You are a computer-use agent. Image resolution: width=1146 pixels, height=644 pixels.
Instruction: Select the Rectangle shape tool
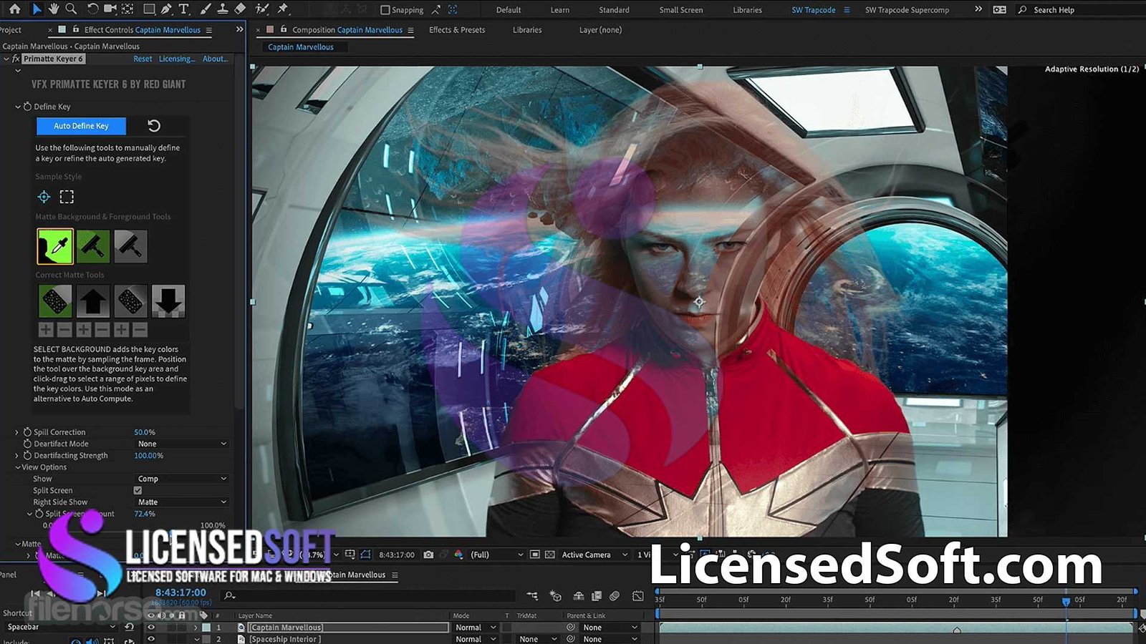point(149,9)
